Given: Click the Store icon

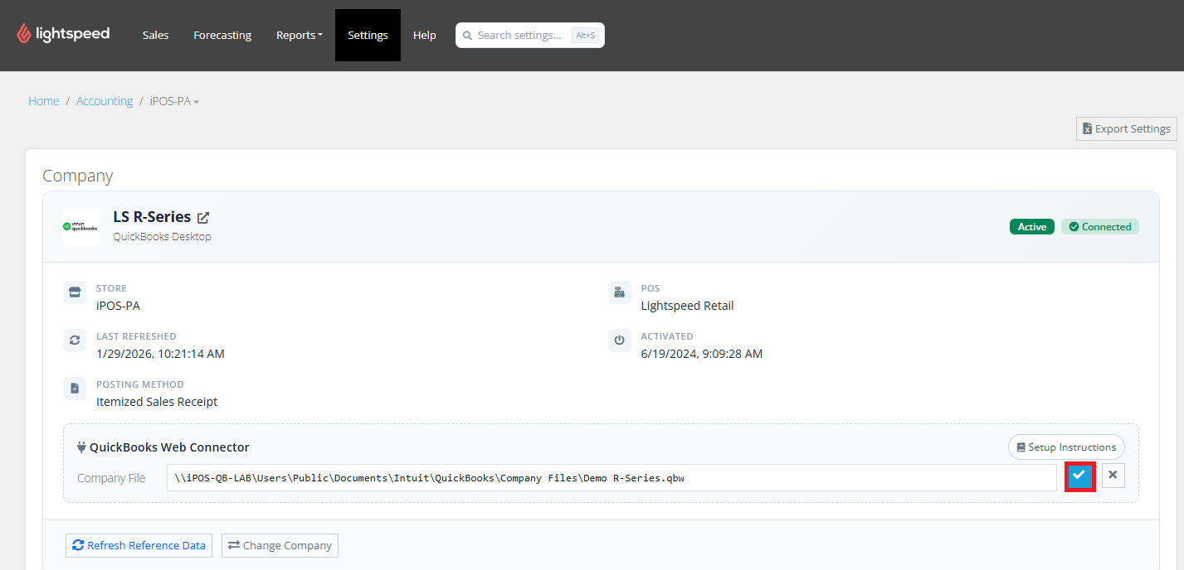Looking at the screenshot, I should pos(75,292).
